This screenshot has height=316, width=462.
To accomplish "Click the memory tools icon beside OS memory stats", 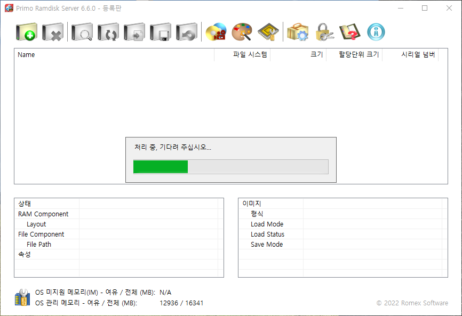I will pyautogui.click(x=22, y=297).
